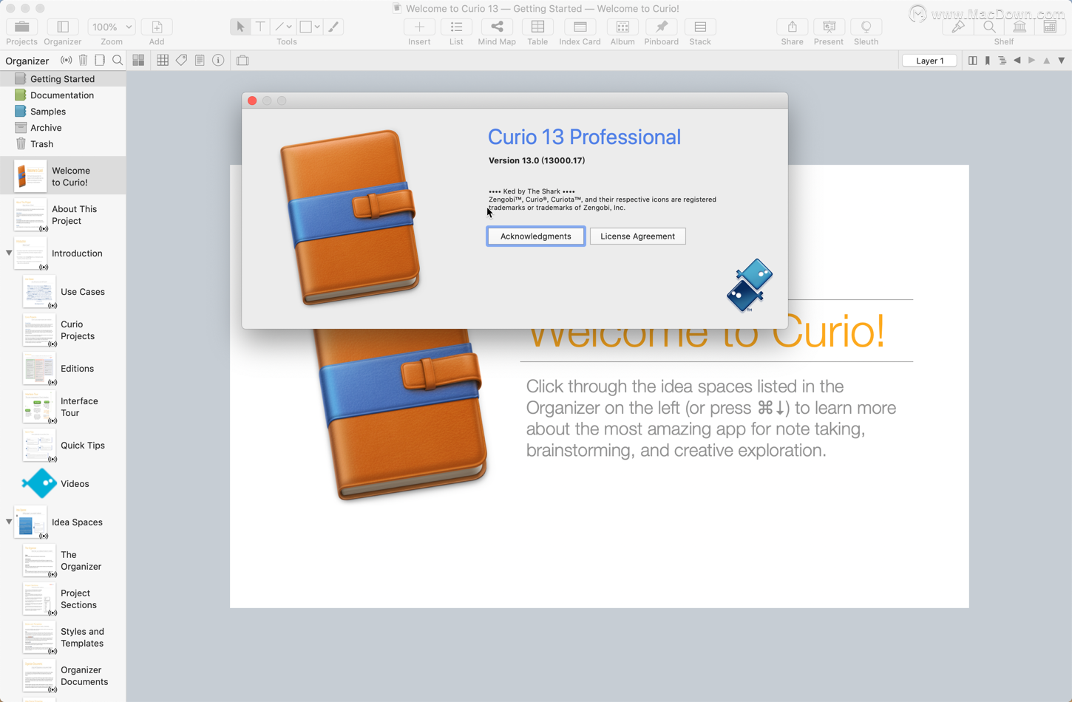Insert a Pinboard
Viewport: 1072px width, 702px height.
661,27
